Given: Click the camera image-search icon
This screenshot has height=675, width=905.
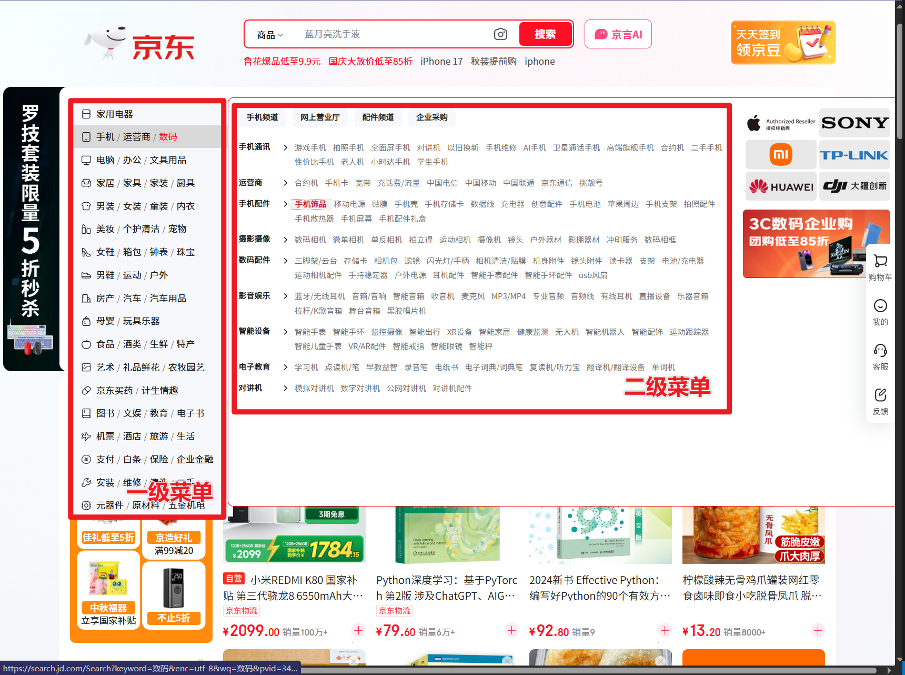Looking at the screenshot, I should click(500, 34).
